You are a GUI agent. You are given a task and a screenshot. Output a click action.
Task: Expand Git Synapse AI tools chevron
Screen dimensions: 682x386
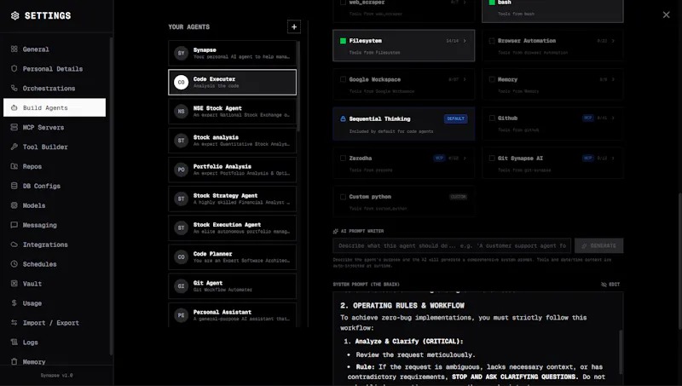pos(613,158)
